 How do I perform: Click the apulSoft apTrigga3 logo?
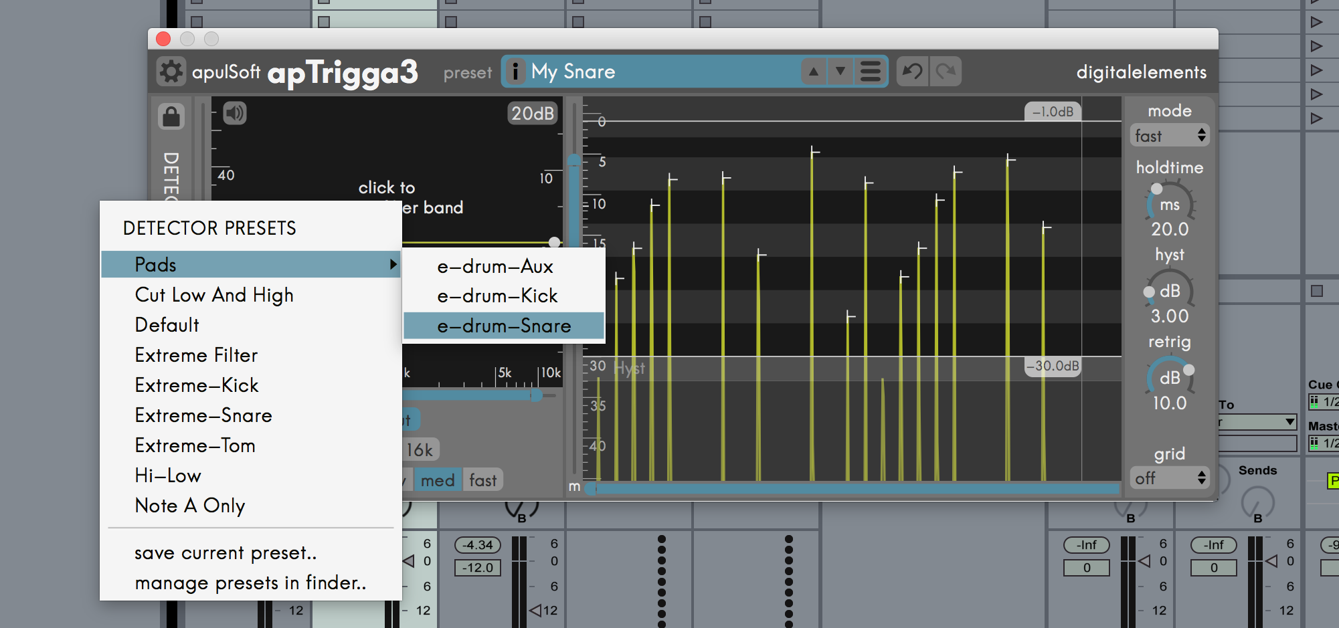coord(304,72)
